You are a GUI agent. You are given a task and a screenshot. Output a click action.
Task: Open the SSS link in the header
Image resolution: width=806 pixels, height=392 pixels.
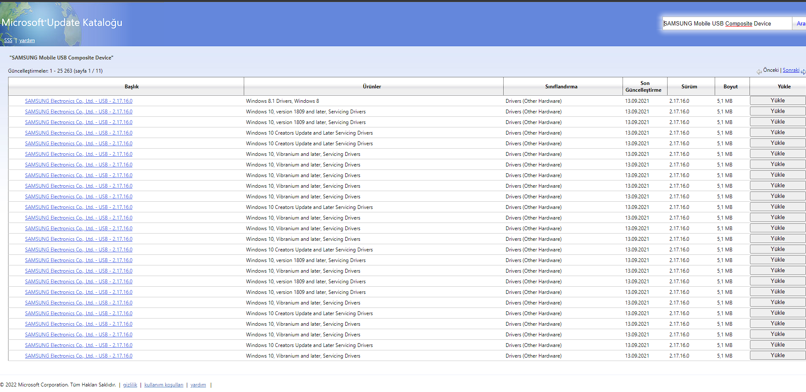click(x=8, y=40)
